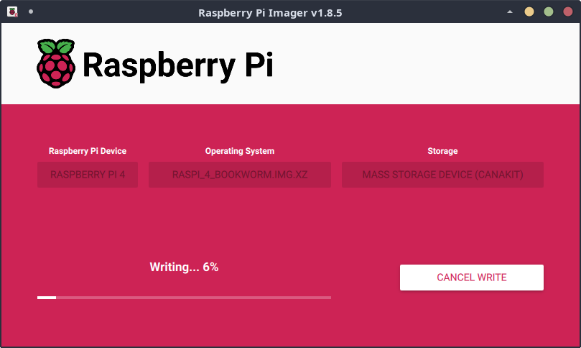Click the 'Storage' label
Screen dimensions: 581x348
[442, 151]
